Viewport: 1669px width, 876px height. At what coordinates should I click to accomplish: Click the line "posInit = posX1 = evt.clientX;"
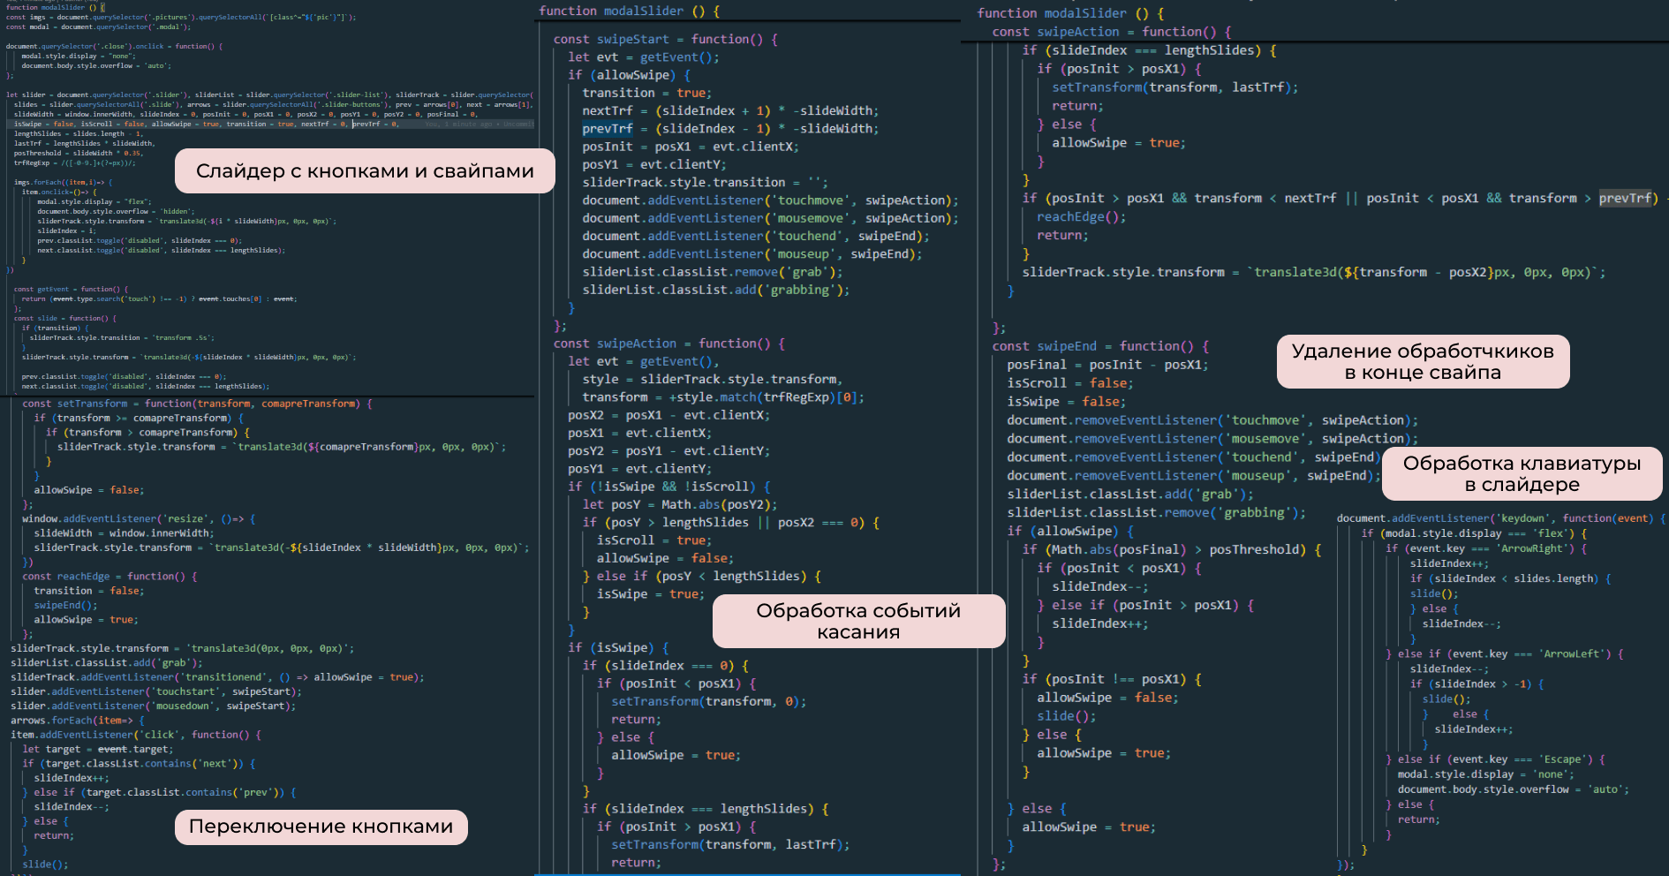point(691,147)
